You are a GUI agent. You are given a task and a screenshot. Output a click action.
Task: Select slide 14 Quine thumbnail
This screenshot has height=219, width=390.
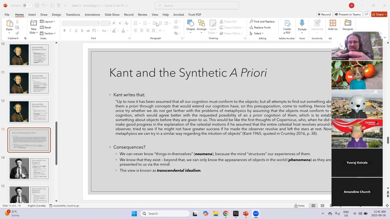click(x=29, y=169)
